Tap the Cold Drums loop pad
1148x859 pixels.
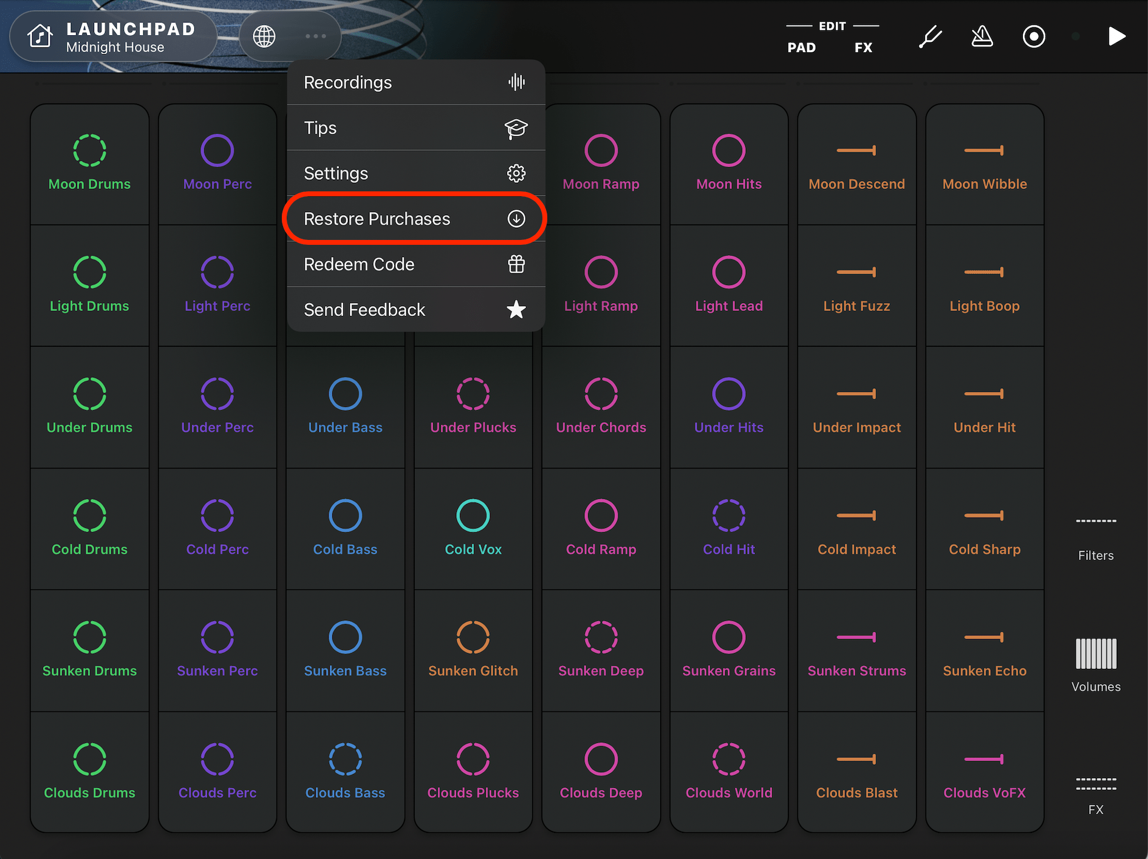coord(90,529)
